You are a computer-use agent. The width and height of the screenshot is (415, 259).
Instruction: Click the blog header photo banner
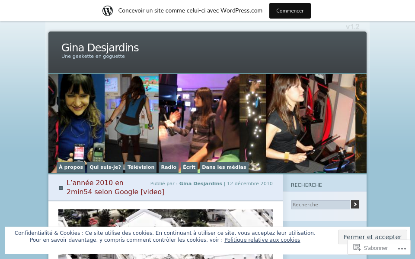[x=207, y=117]
